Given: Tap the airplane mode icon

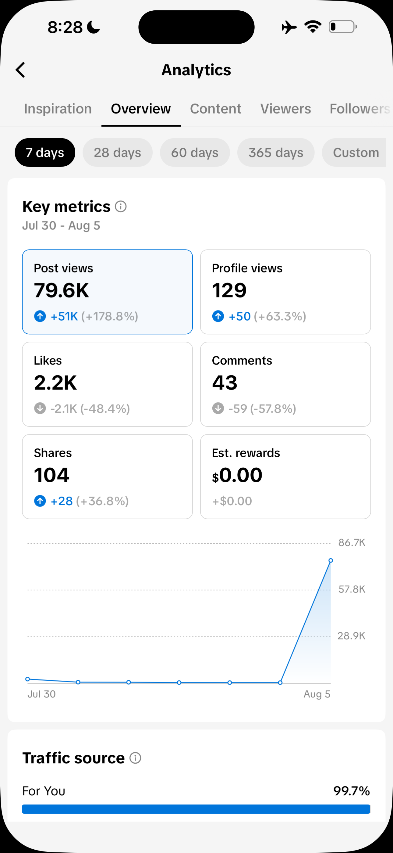Looking at the screenshot, I should [x=289, y=27].
